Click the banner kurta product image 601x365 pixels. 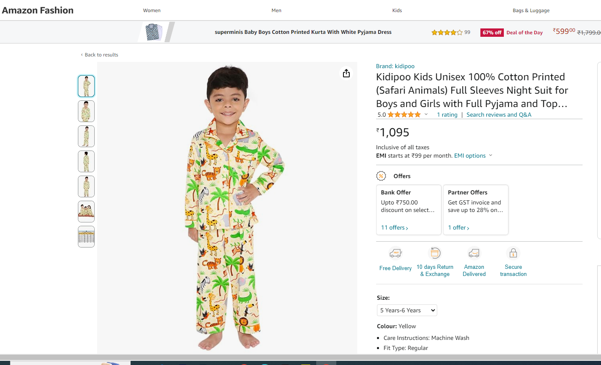click(154, 32)
